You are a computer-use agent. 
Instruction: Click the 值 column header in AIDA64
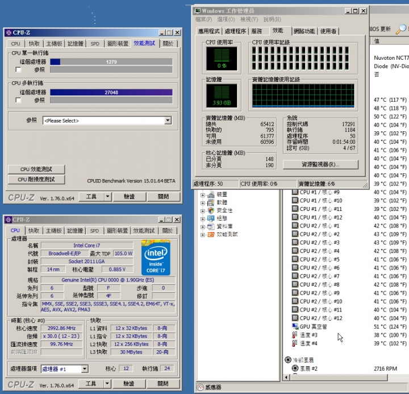coord(390,41)
